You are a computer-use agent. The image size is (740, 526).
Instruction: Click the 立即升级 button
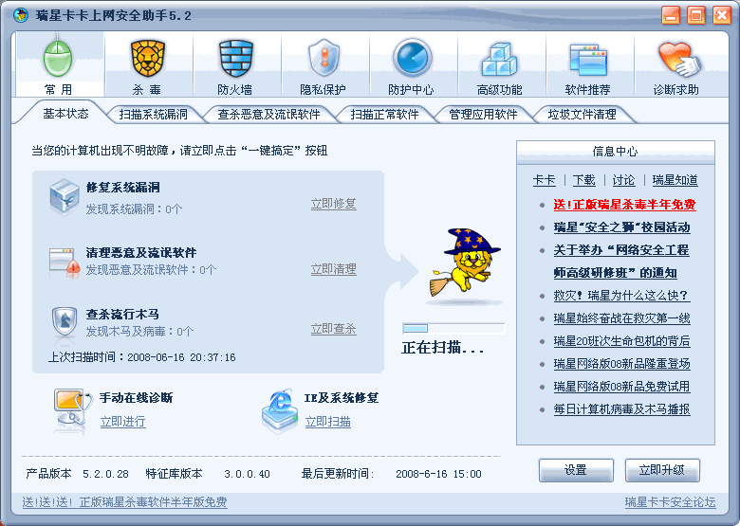click(661, 470)
